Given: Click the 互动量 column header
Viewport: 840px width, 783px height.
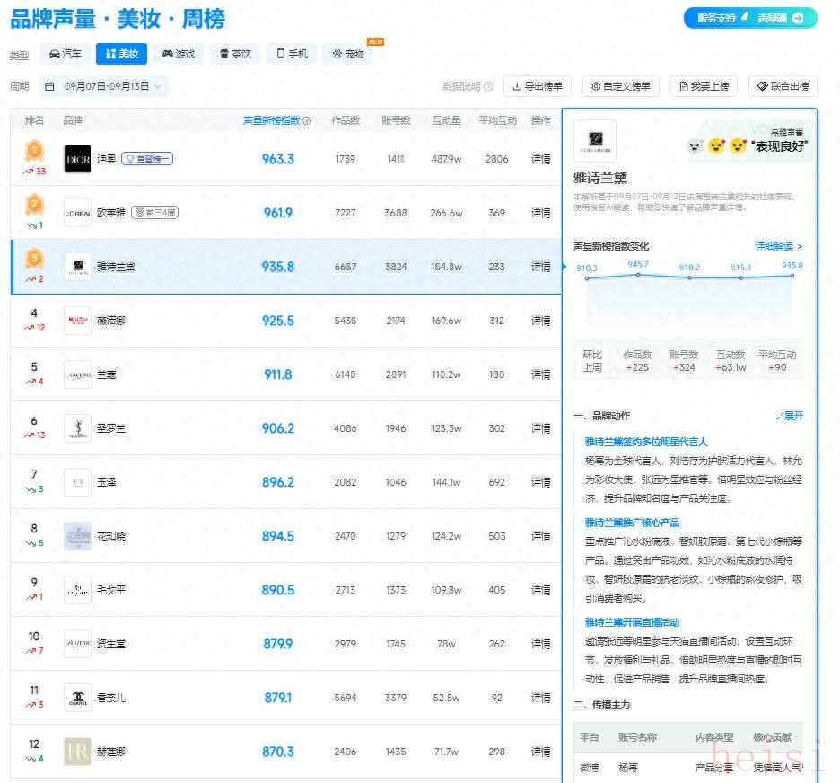Looking at the screenshot, I should pos(447,120).
